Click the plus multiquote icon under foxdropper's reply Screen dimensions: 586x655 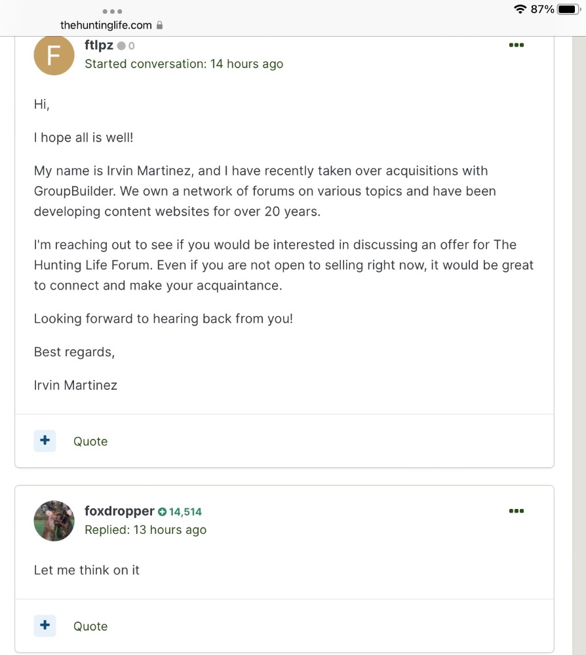click(45, 626)
